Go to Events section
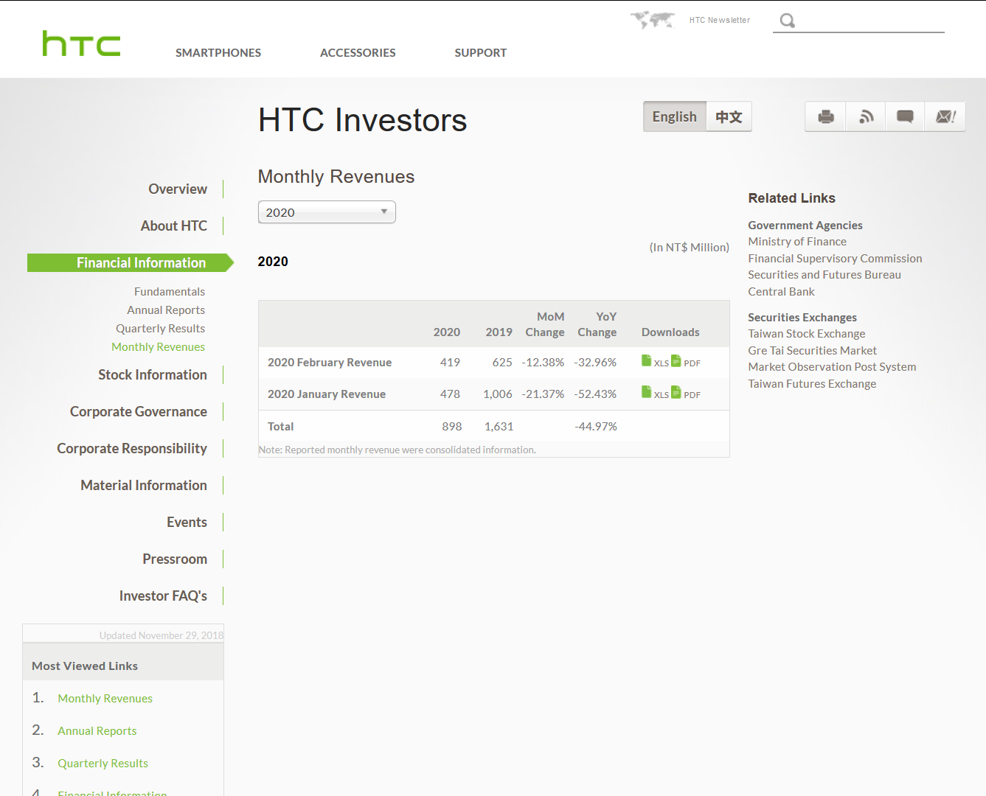The height and width of the screenshot is (796, 986). (187, 523)
